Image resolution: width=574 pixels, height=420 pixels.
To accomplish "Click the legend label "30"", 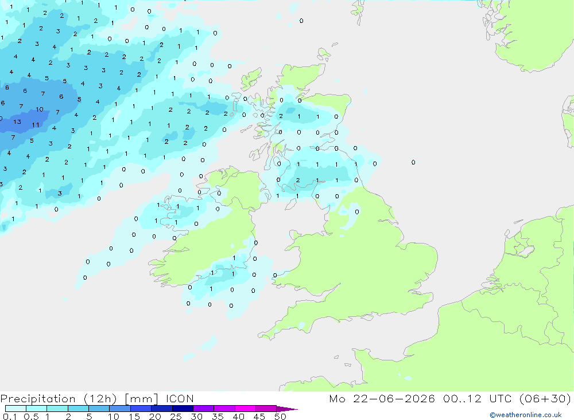I will [x=196, y=417].
